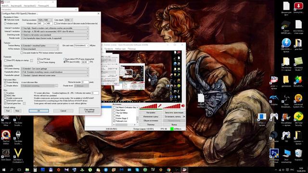Select the Auto-detect FPS/Frame skipping limit option
Viewport: 308px width, 173px height.
[64, 59]
